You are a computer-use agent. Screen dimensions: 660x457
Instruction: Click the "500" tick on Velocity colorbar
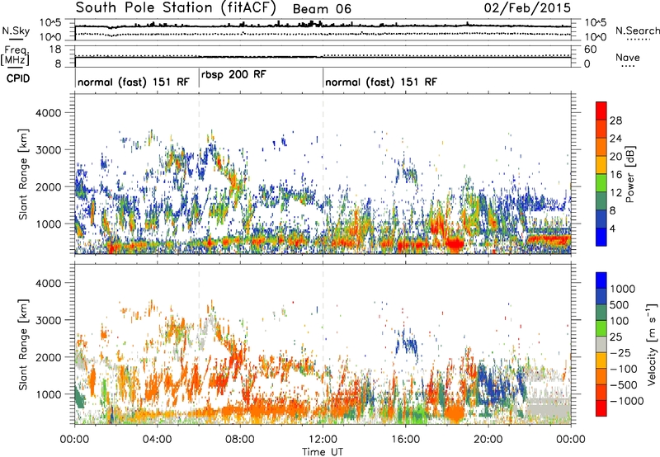[x=620, y=304]
